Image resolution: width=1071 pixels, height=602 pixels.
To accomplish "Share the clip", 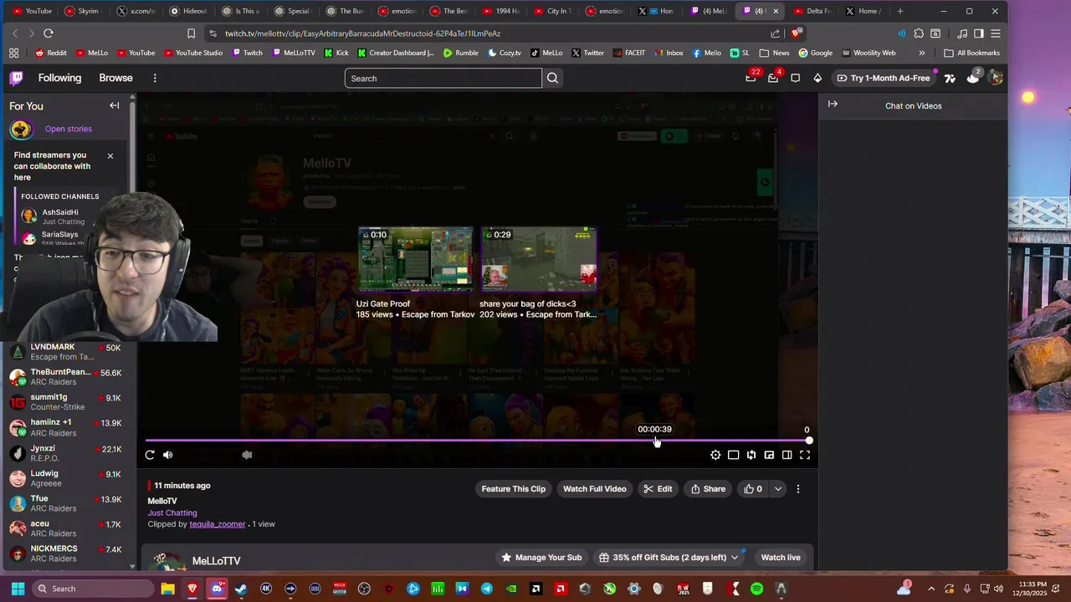I will (708, 489).
